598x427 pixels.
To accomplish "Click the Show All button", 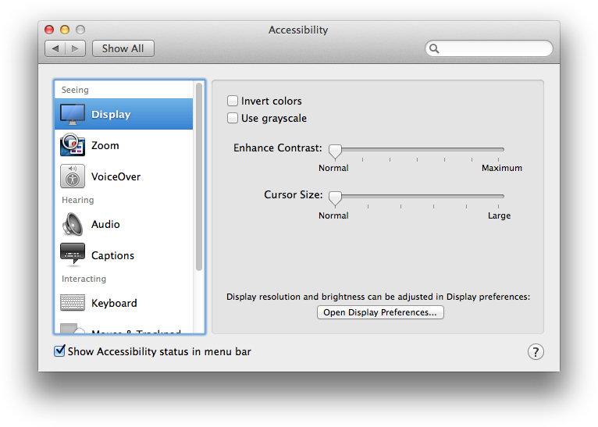I will [x=123, y=48].
